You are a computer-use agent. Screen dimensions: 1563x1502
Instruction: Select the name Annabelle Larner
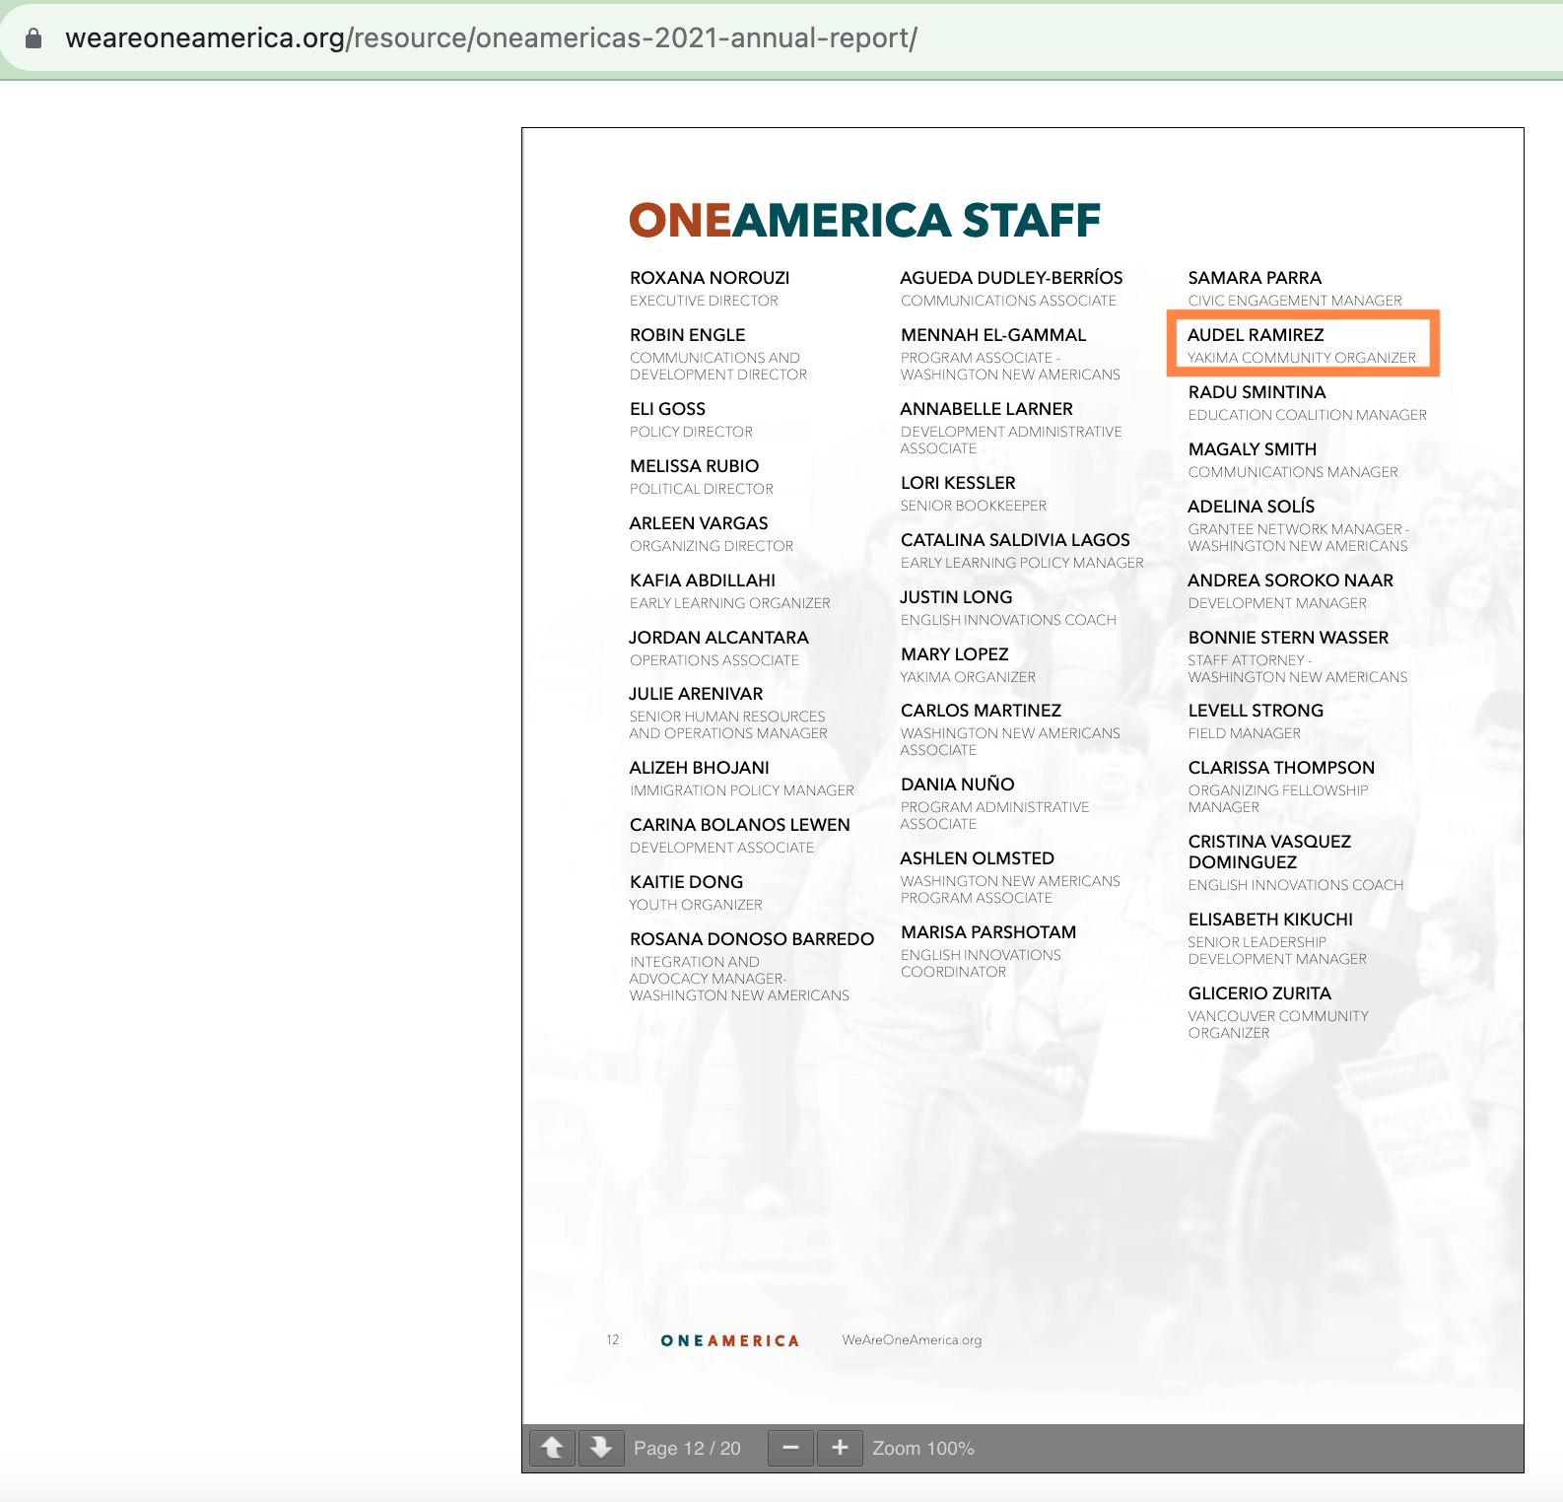[x=986, y=409]
